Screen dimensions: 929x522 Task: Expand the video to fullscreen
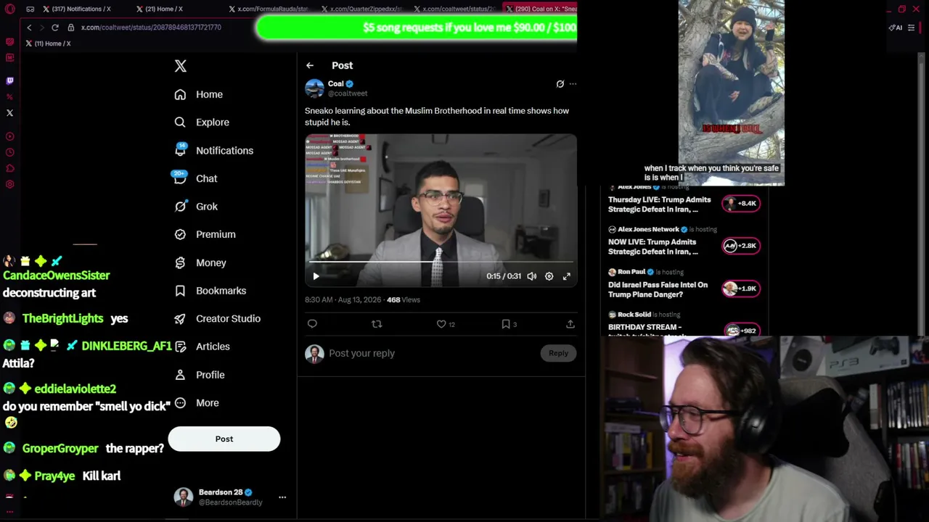[x=567, y=276]
